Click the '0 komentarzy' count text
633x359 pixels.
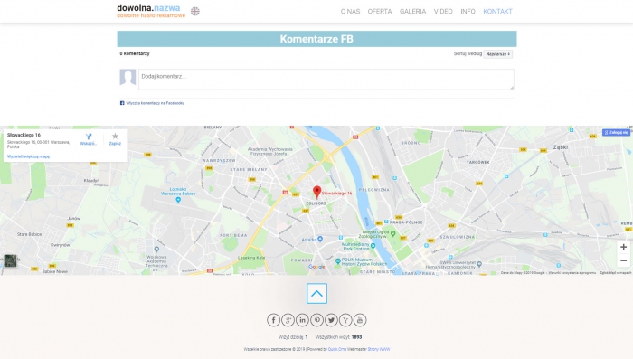pyautogui.click(x=135, y=53)
